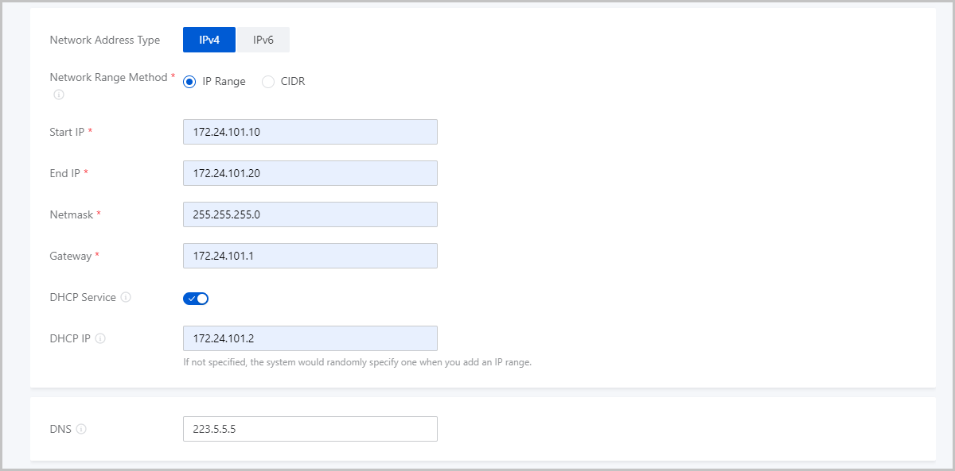Viewport: 955px width, 471px height.
Task: Edit the Netmask value field
Action: tap(310, 214)
